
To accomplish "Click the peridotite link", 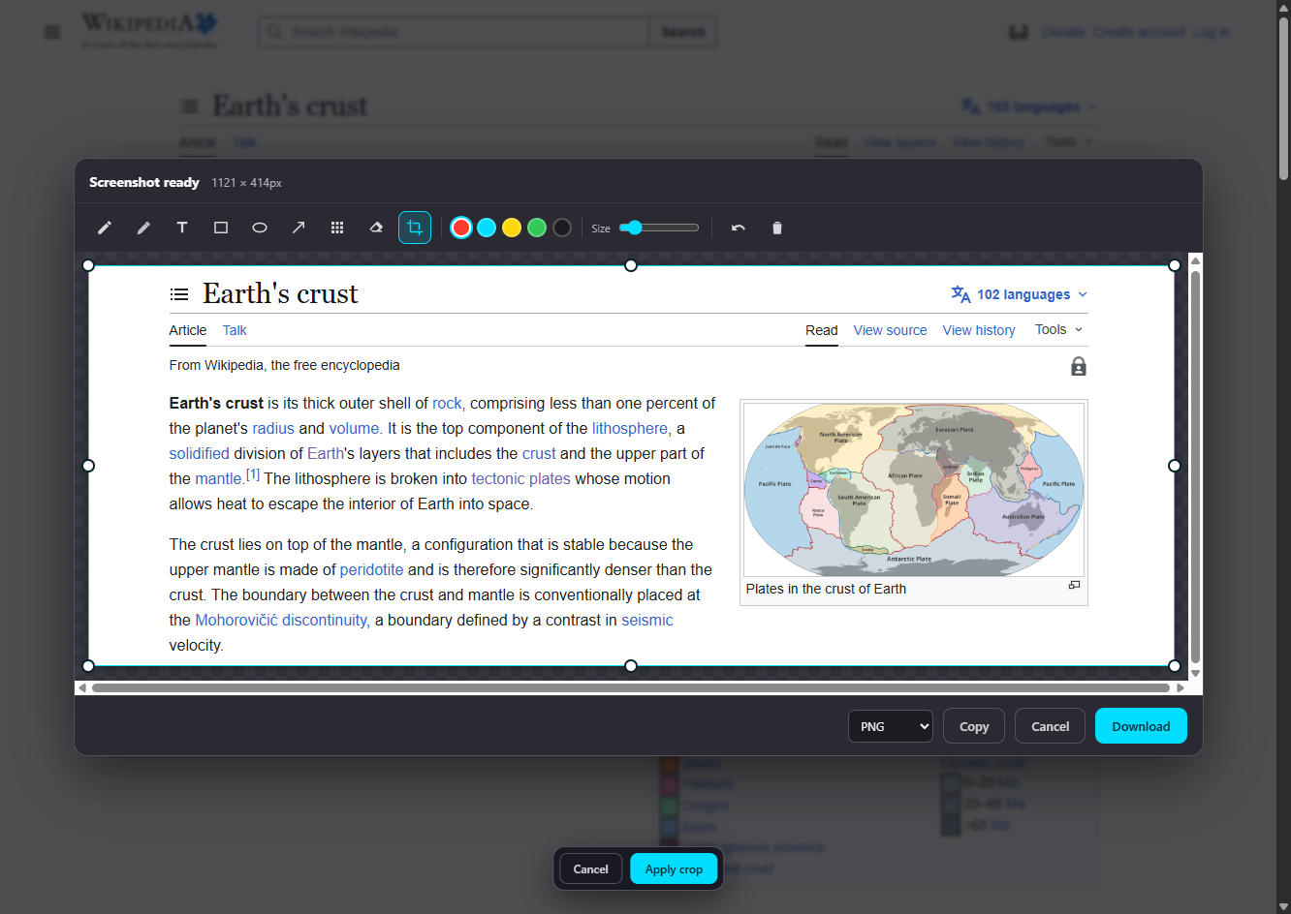I will point(371,570).
